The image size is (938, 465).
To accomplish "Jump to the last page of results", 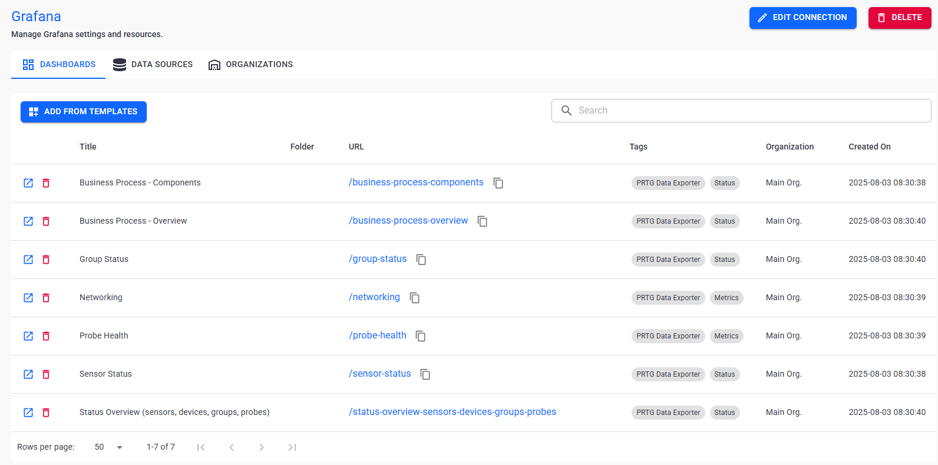I will [x=292, y=447].
